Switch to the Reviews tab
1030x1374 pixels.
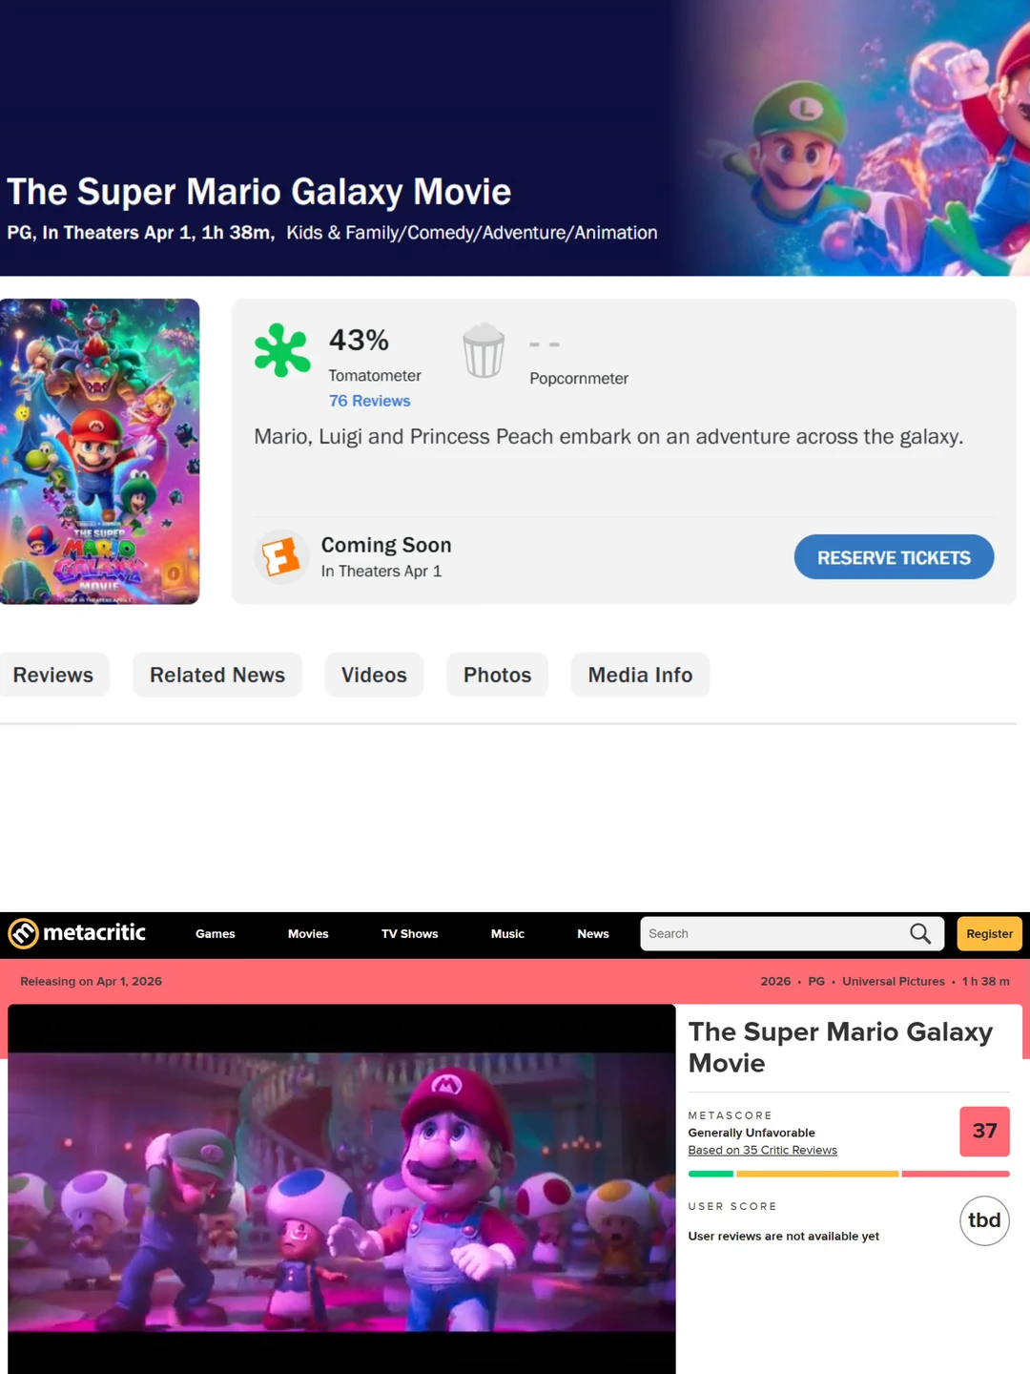click(53, 675)
